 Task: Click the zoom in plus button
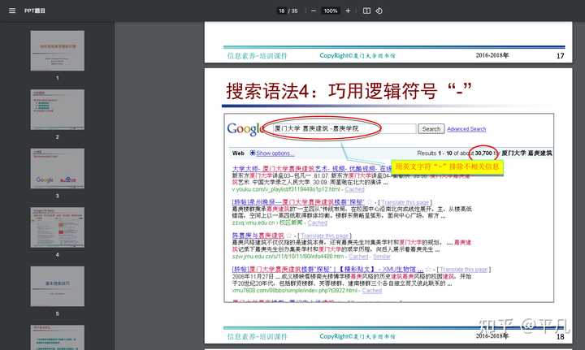click(348, 11)
